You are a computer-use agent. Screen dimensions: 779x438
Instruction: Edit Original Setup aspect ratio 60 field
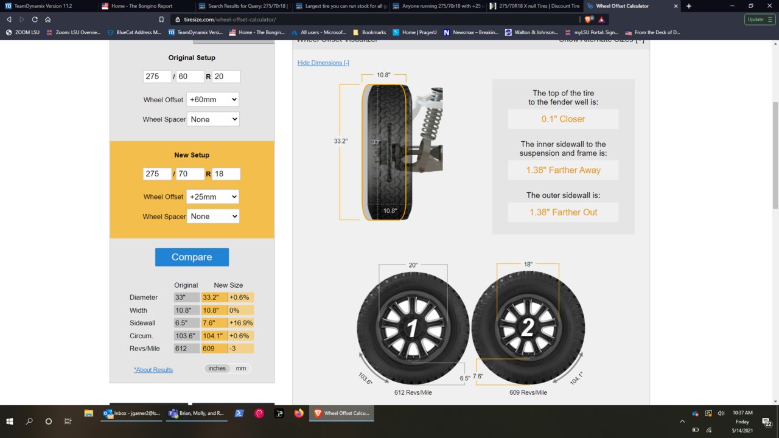click(190, 77)
